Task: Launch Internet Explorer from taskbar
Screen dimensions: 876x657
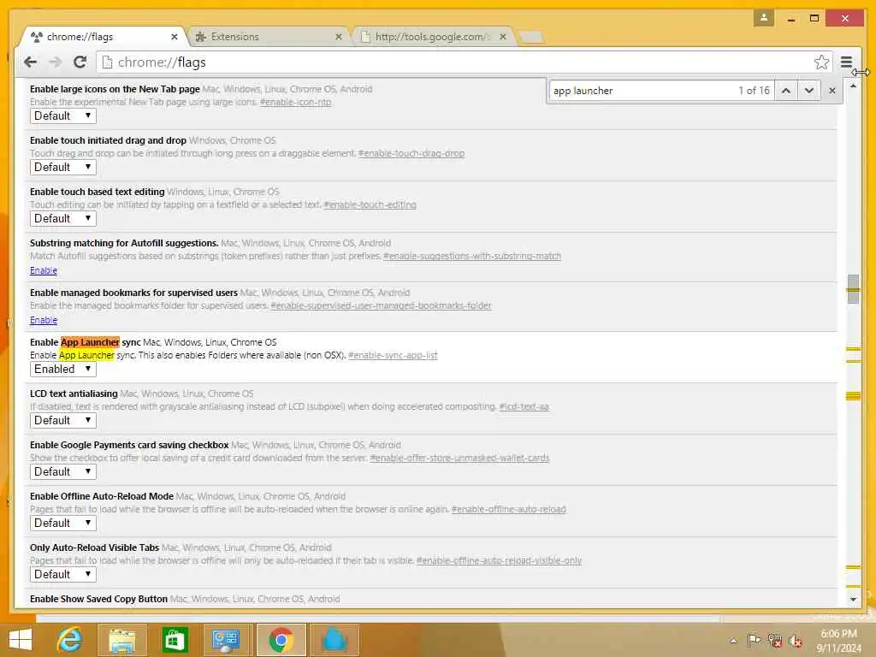Action: (x=70, y=640)
